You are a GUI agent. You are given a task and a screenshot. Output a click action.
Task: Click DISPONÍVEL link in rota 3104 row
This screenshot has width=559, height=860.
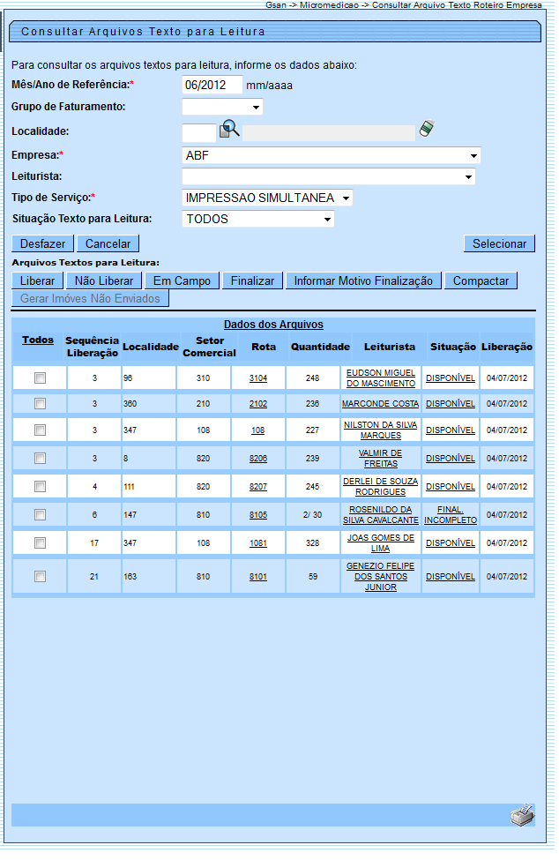451,378
